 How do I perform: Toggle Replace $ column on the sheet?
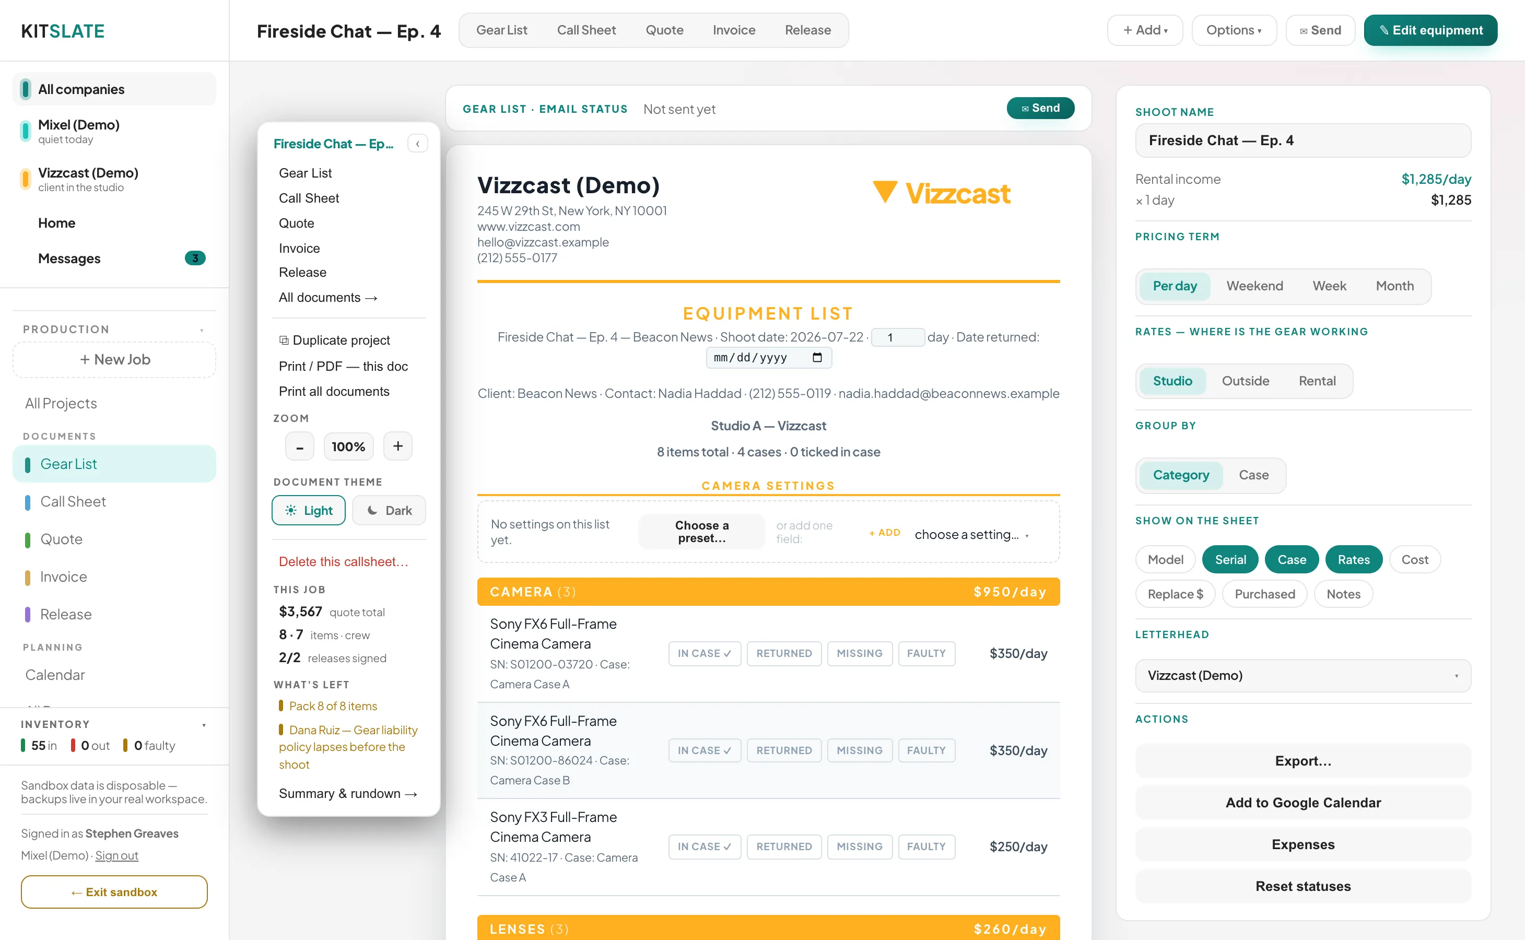[x=1175, y=594]
